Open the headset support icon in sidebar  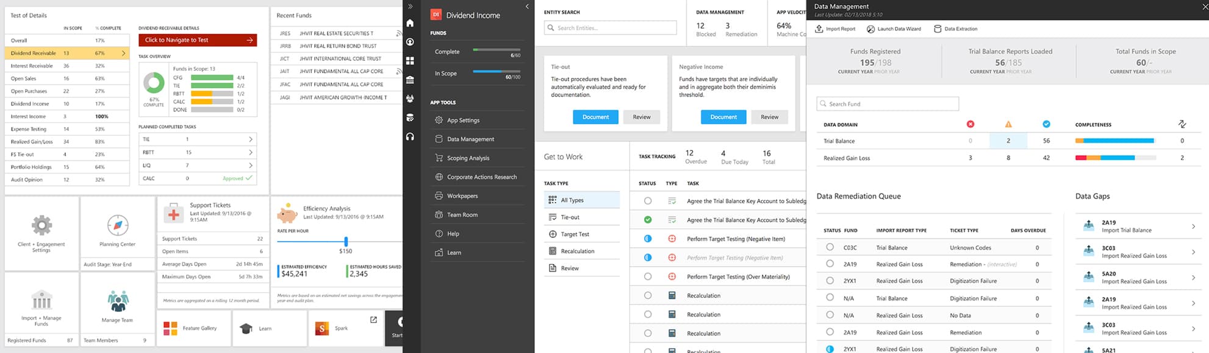coord(410,137)
